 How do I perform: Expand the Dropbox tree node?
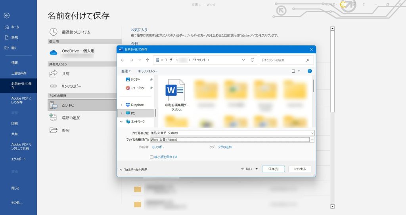[121, 105]
